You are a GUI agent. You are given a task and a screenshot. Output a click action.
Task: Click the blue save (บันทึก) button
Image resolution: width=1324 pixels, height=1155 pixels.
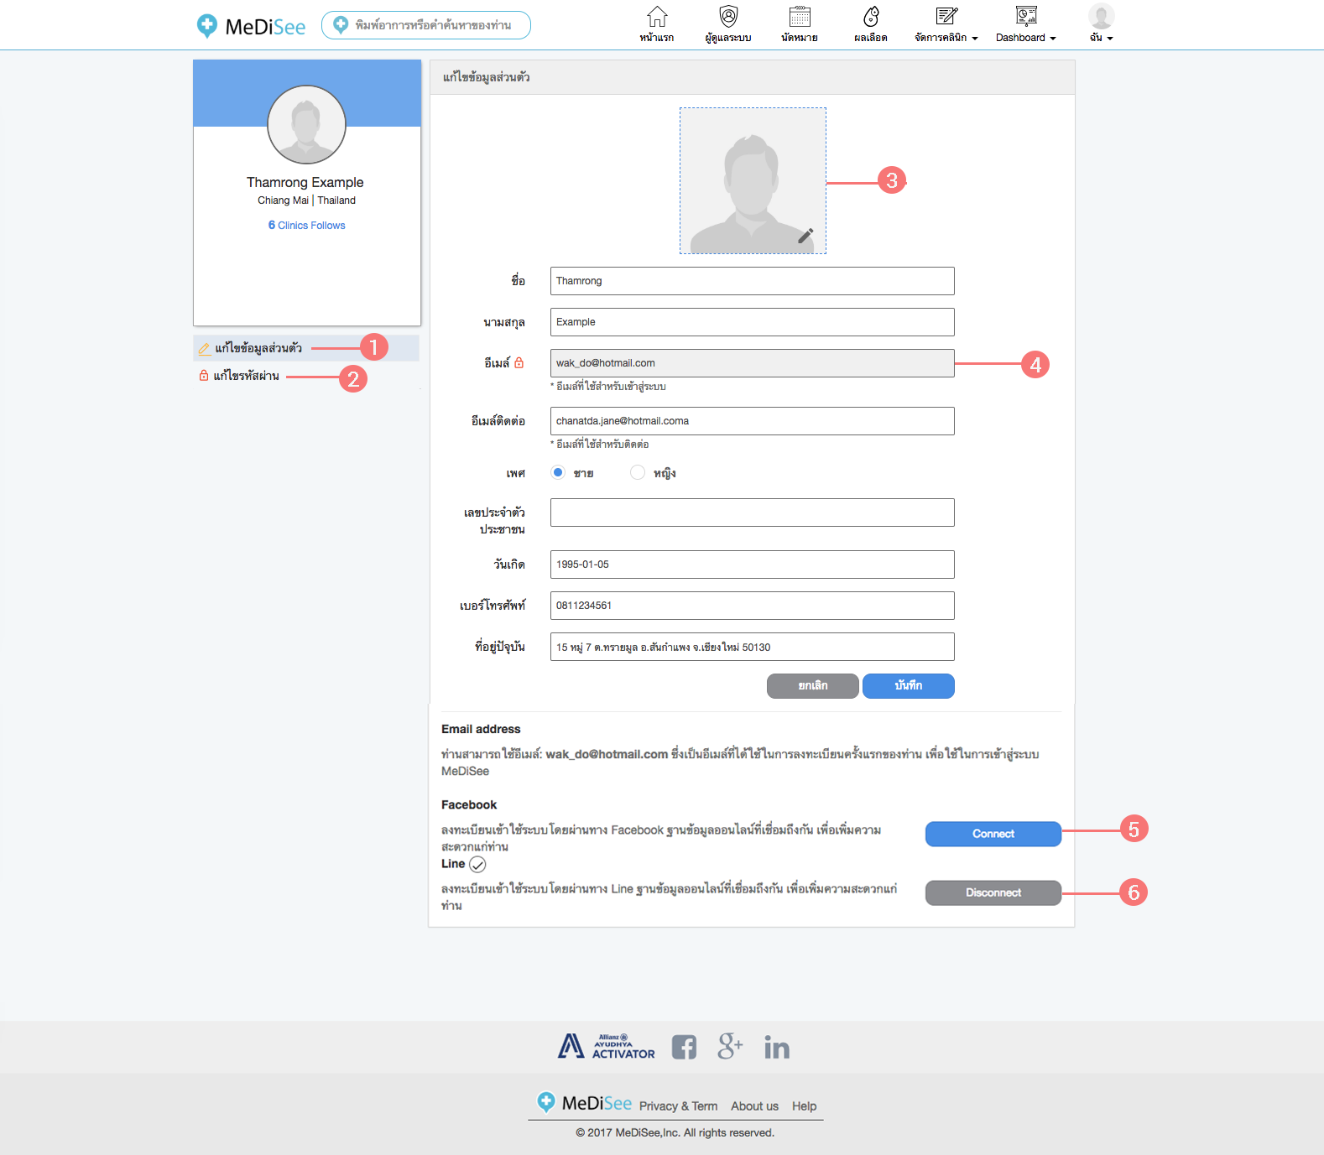point(908,686)
